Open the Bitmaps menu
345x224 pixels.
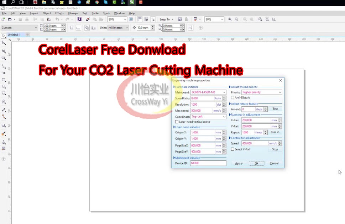(x=73, y=13)
